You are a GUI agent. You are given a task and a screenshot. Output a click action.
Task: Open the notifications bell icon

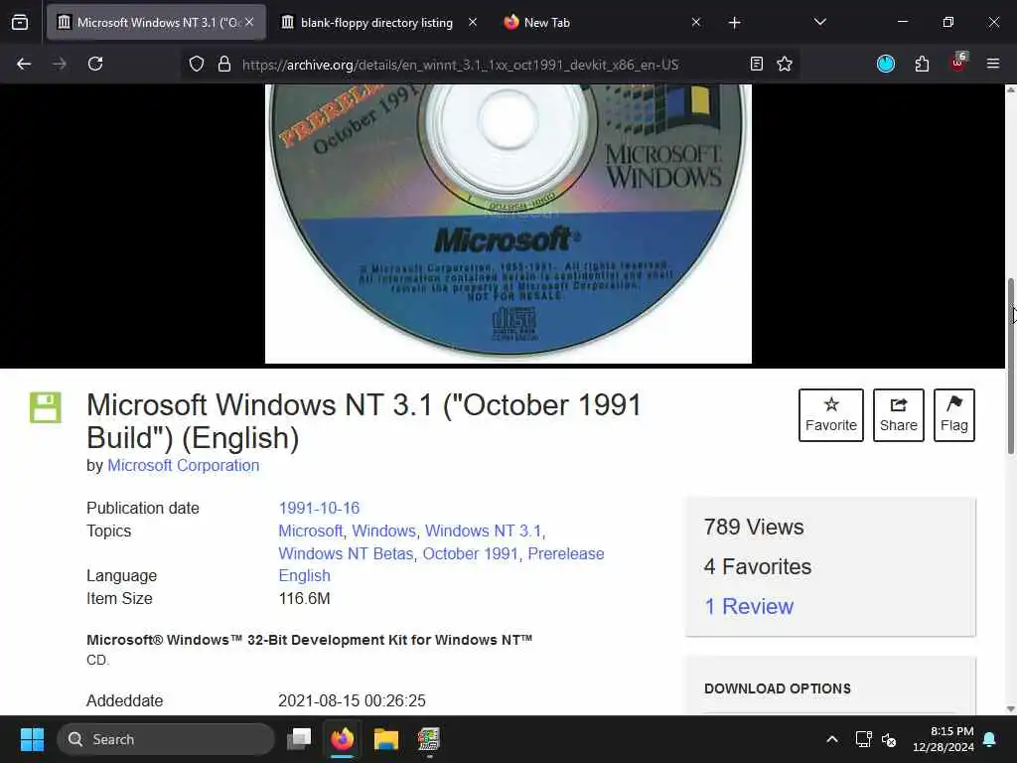tap(990, 739)
